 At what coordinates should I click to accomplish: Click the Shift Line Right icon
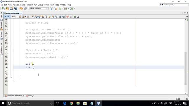63,17
